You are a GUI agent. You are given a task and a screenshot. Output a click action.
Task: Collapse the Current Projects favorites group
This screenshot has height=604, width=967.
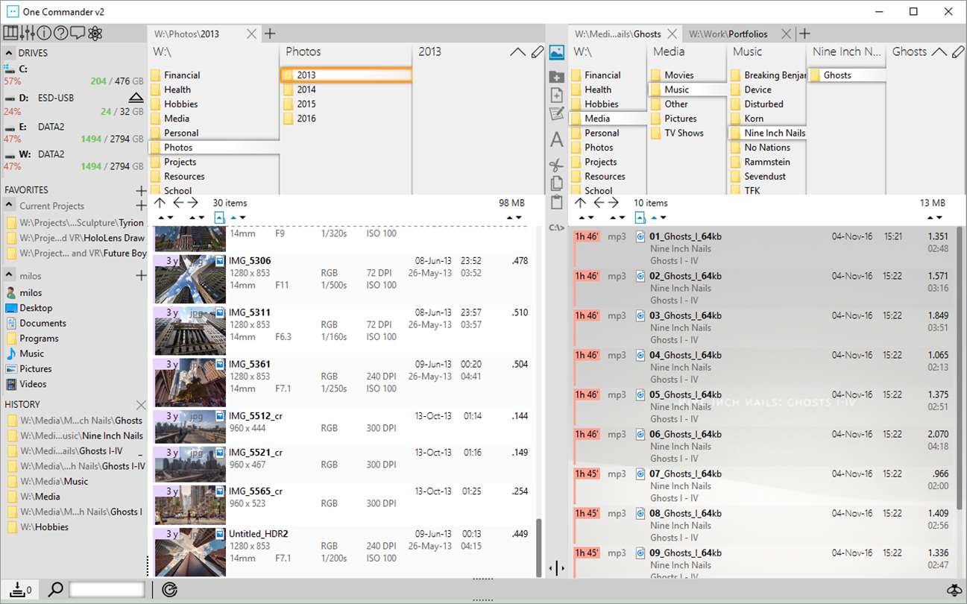click(x=9, y=205)
